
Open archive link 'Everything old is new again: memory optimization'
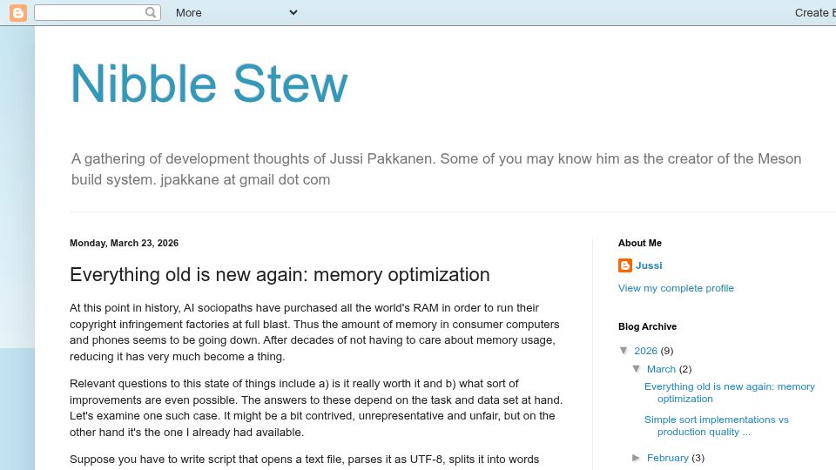coord(730,393)
